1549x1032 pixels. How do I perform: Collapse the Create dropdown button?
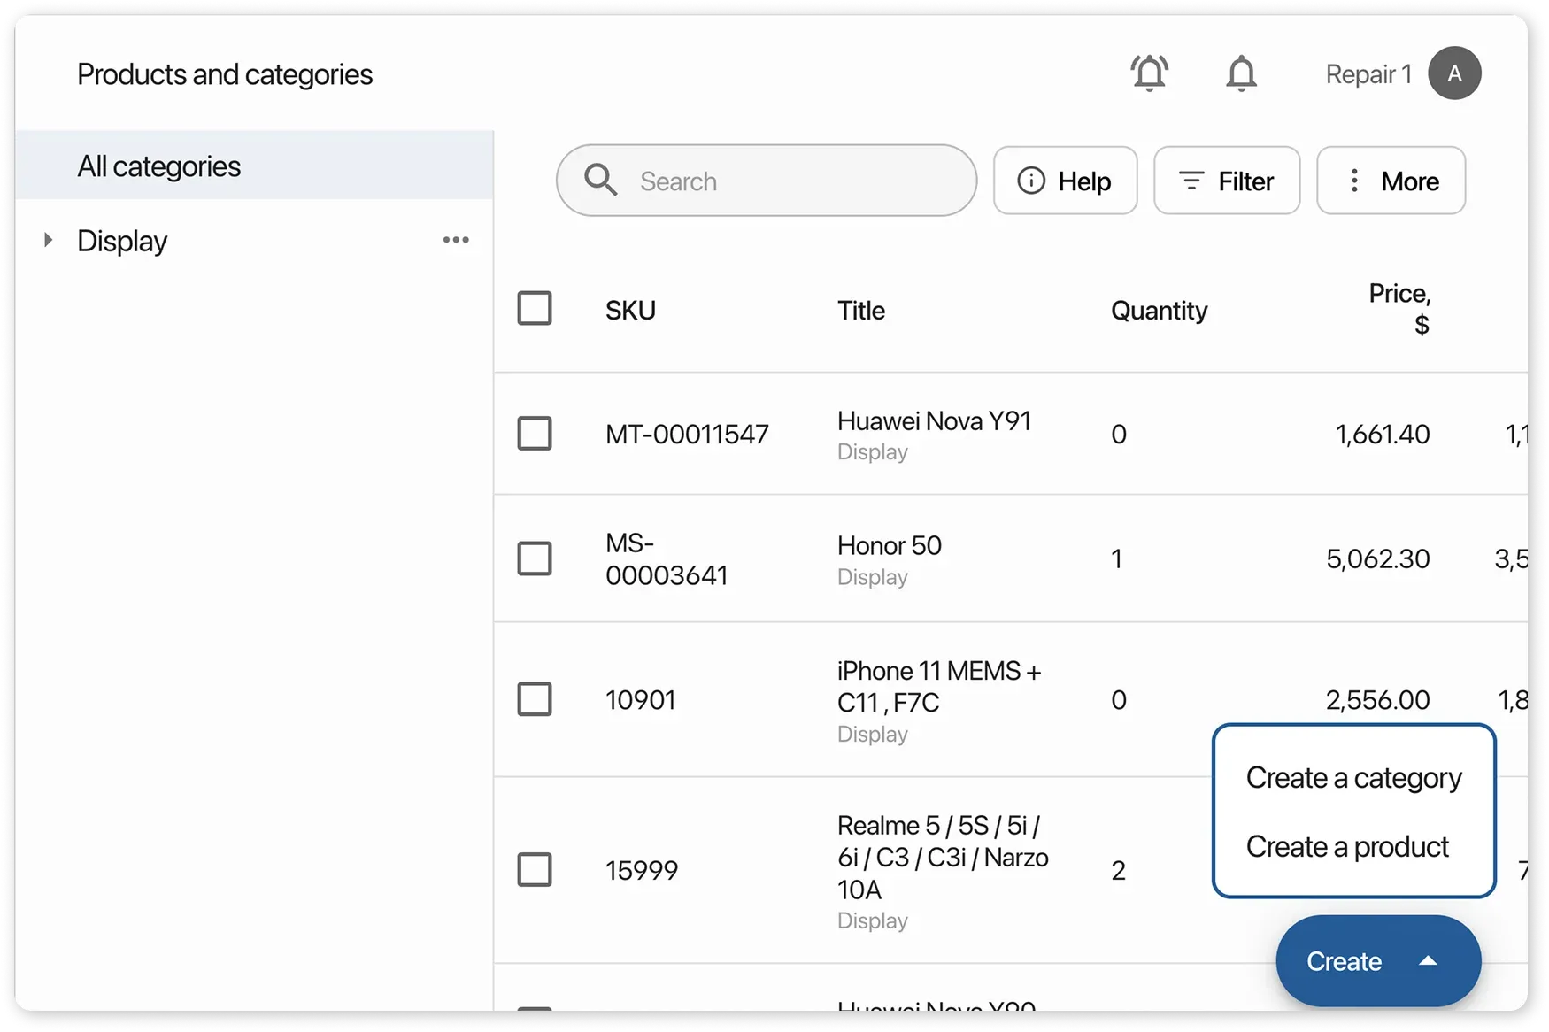[x=1377, y=961]
